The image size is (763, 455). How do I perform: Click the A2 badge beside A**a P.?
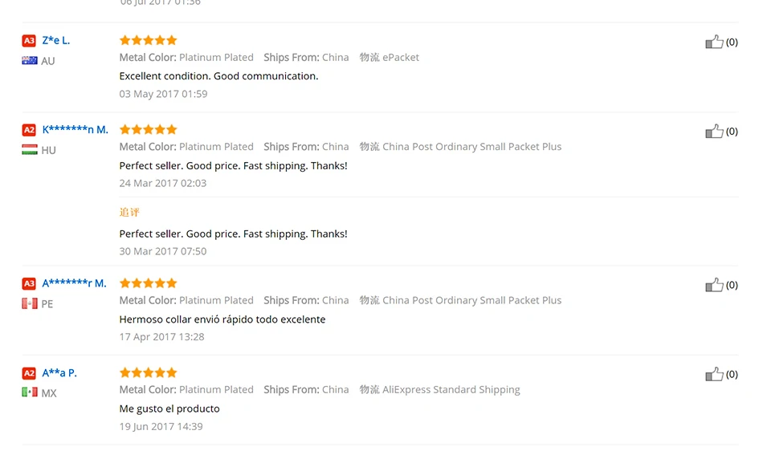point(29,373)
